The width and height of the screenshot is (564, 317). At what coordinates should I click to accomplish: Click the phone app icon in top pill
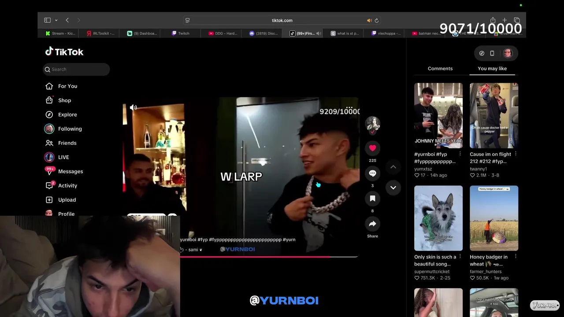pos(492,53)
